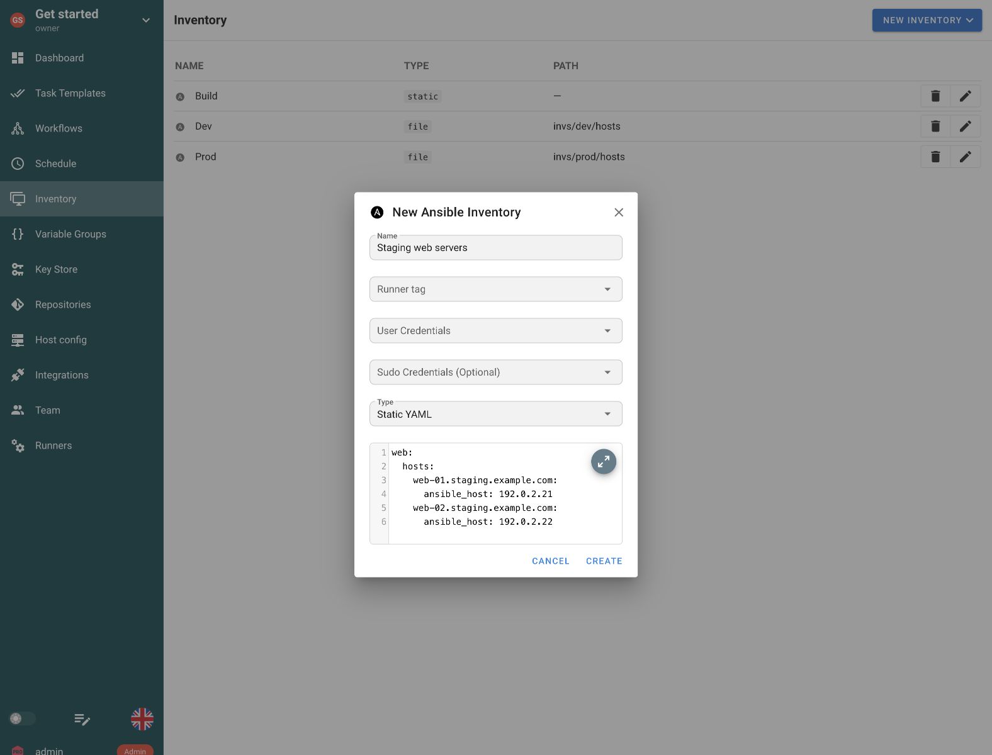Change language using the UK flag icon
This screenshot has width=992, height=755.
pos(142,719)
